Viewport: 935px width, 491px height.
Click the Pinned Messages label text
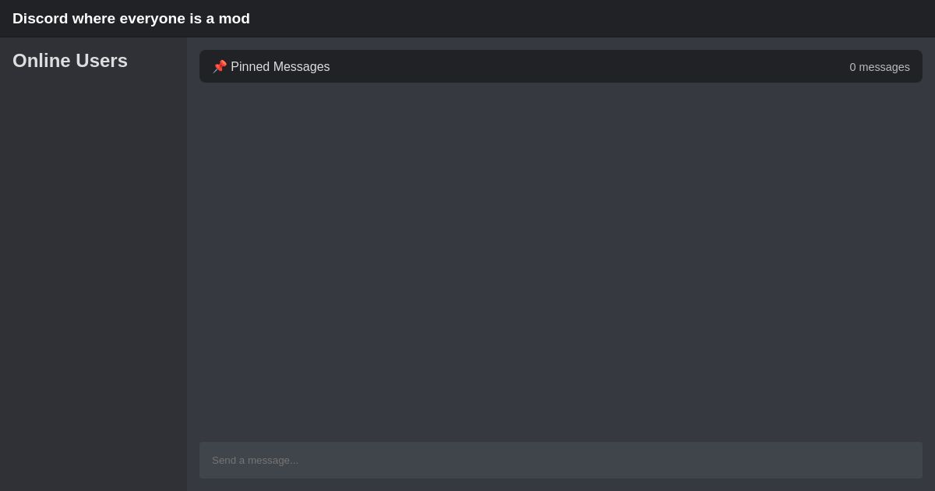pyautogui.click(x=280, y=67)
